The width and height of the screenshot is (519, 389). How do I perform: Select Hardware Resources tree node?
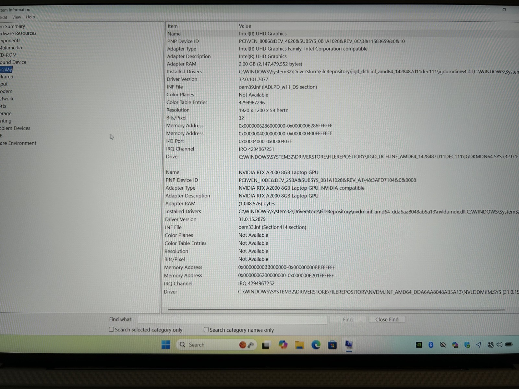coord(18,33)
